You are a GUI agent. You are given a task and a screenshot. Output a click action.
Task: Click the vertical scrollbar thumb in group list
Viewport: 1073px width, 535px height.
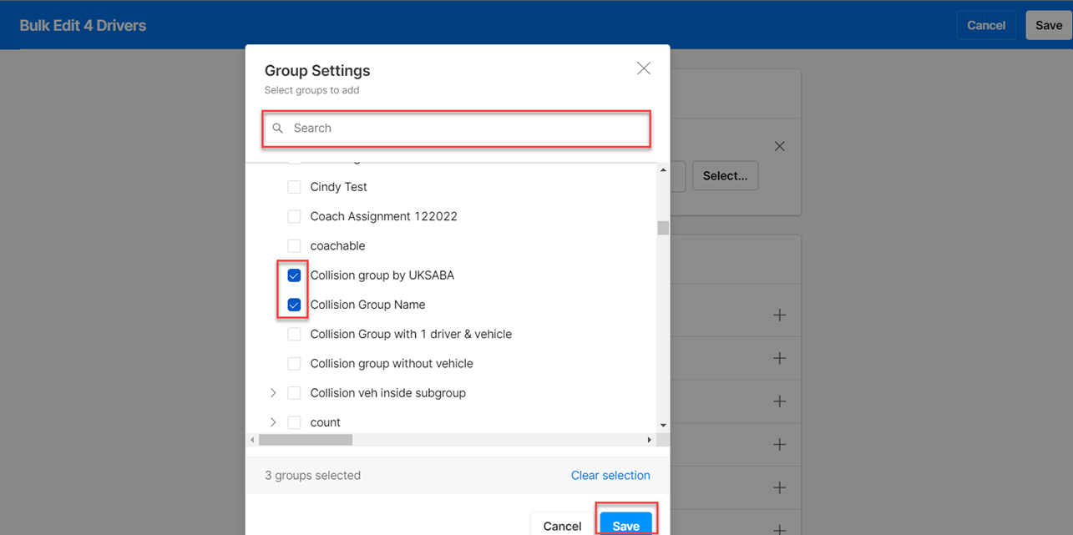(663, 228)
